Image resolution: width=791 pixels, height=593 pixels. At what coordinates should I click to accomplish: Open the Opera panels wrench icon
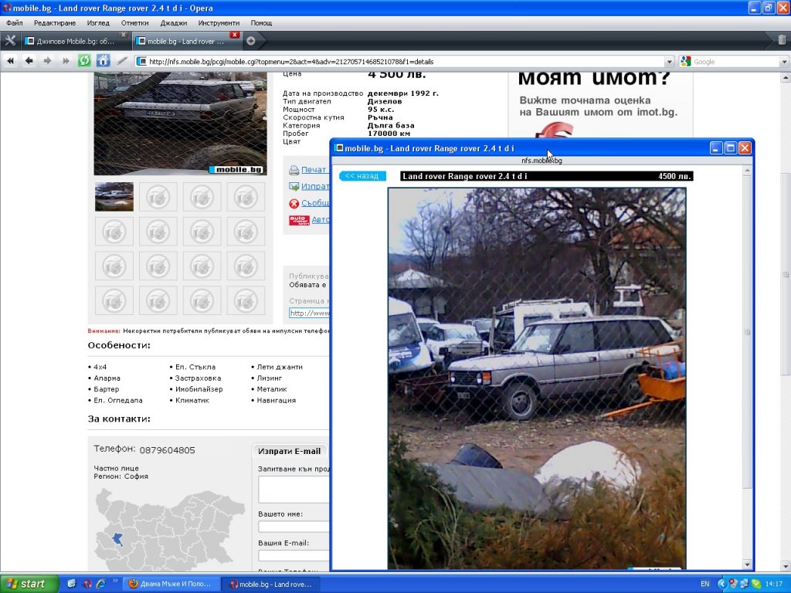(x=10, y=41)
